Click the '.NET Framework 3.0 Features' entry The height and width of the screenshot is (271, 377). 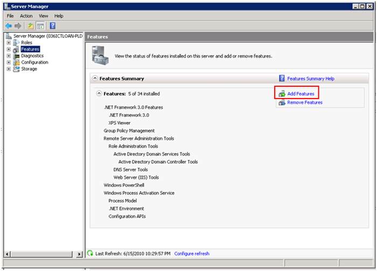pos(134,107)
